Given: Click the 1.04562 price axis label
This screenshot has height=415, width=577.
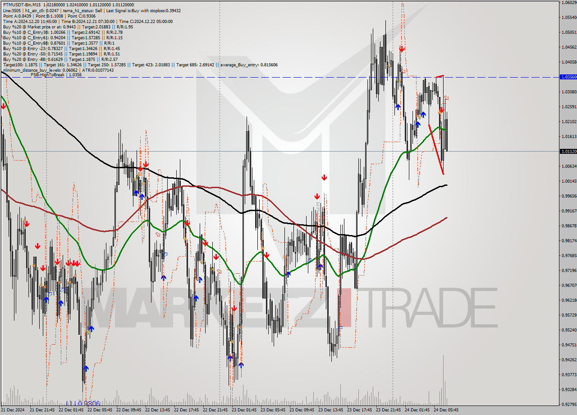Looking at the screenshot, I should [569, 47].
